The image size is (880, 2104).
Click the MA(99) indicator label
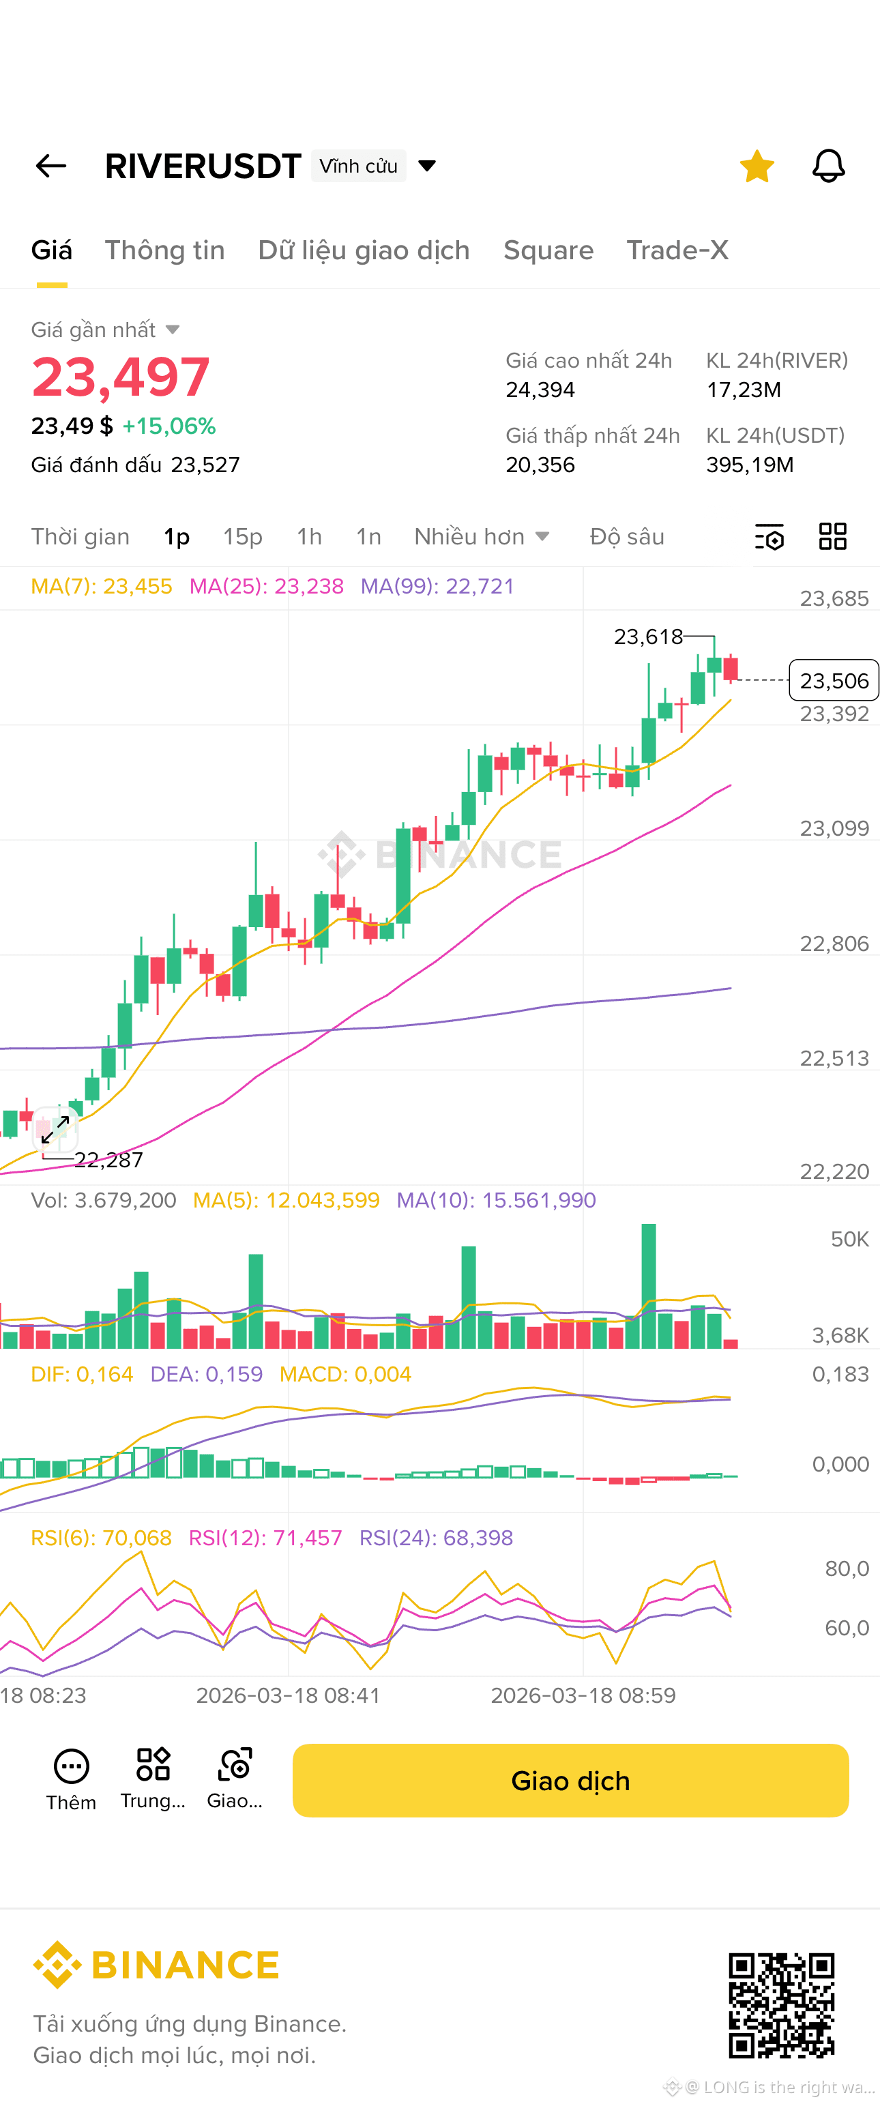tap(437, 587)
